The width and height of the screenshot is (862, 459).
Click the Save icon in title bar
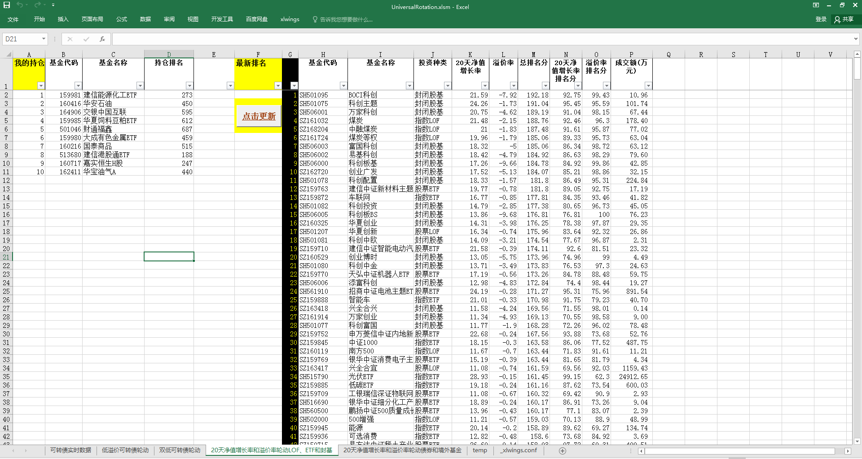(7, 5)
